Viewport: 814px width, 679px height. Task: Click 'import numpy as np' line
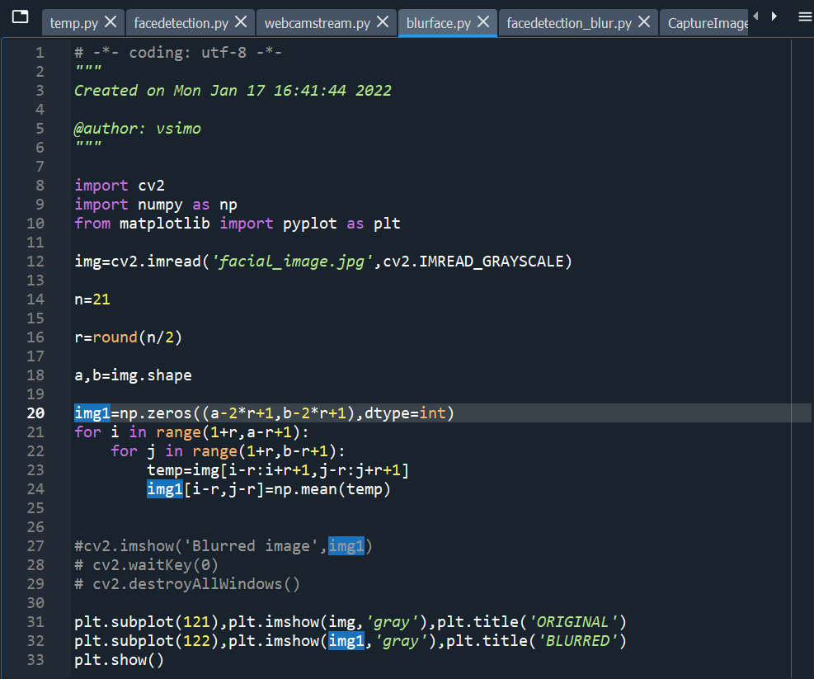156,205
